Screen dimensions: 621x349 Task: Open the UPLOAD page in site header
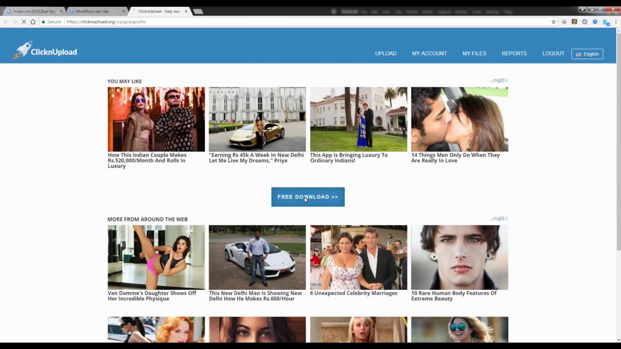pos(386,53)
